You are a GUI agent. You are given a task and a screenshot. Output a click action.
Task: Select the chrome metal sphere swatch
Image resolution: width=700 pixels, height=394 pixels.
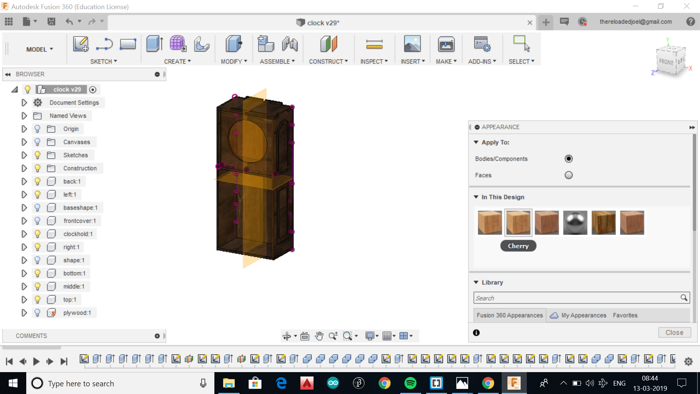tap(575, 223)
